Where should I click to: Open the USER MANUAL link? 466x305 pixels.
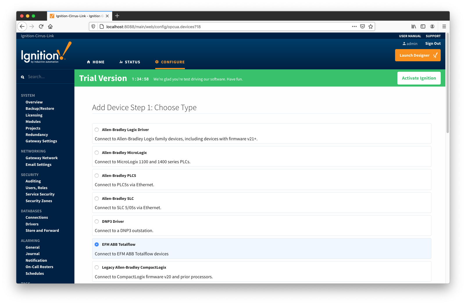point(410,36)
